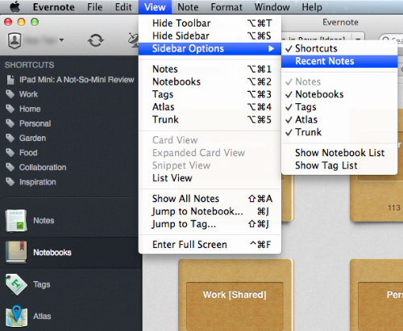
Task: Click the account profile icon in toolbar
Action: 15,40
